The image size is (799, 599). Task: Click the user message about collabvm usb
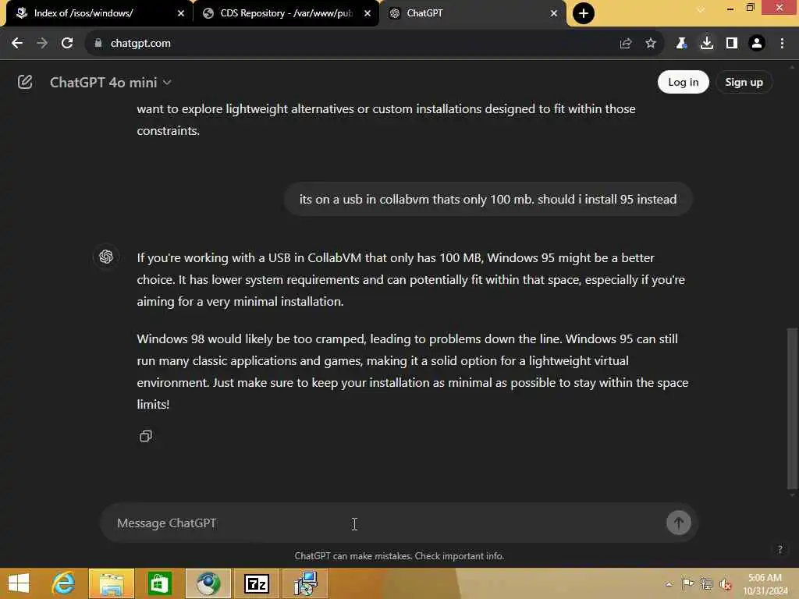[488, 199]
